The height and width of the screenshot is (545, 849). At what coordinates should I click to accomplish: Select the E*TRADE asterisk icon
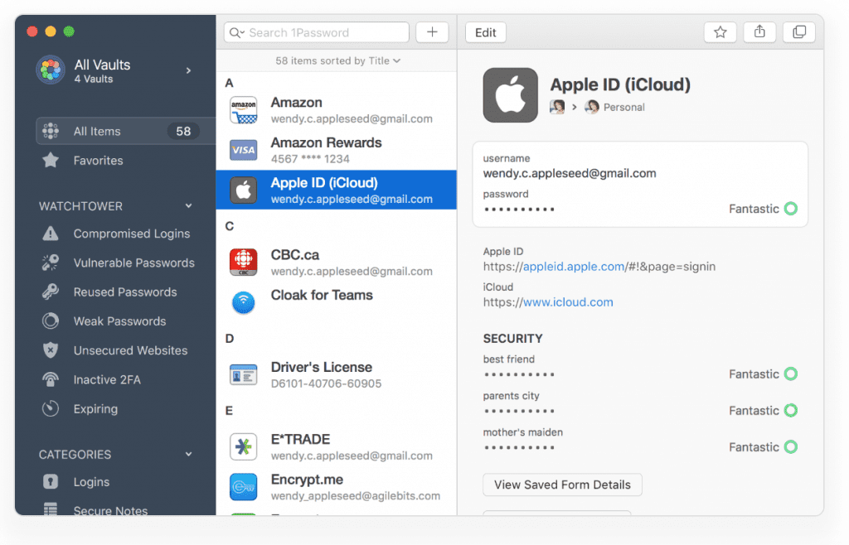pyautogui.click(x=243, y=446)
